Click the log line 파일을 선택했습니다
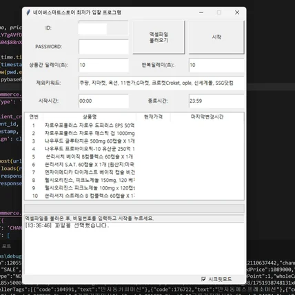Screen dimensions: 295x295 [x=67, y=225]
